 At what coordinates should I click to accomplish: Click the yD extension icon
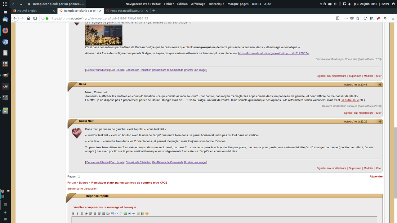coord(378,18)
